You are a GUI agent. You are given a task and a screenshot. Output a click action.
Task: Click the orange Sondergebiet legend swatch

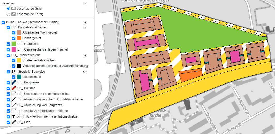19,38
